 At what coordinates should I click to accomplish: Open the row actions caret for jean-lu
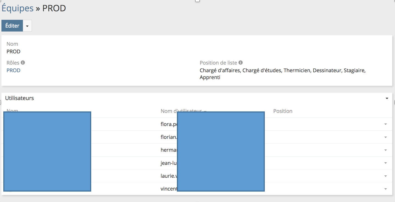pos(385,163)
